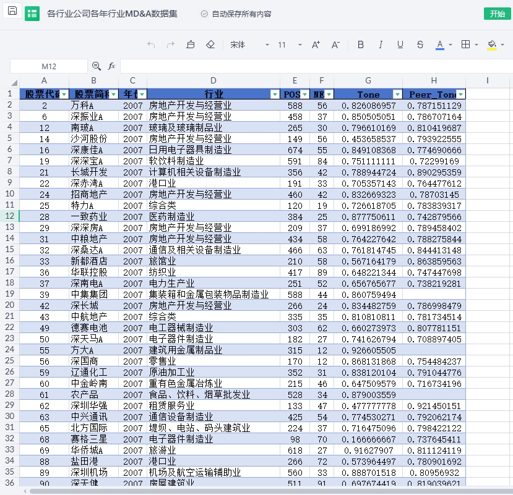Screen dimensions: 513x495
Task: Click POS cell with value 674
Action: (295, 150)
